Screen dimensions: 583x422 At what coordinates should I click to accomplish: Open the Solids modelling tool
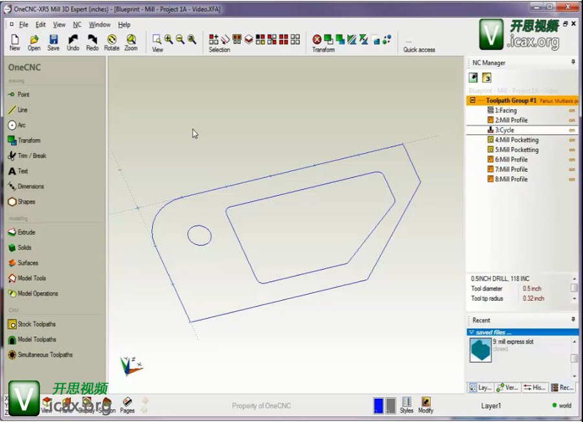(19, 248)
